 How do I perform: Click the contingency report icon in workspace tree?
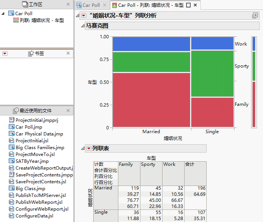(x=16, y=20)
